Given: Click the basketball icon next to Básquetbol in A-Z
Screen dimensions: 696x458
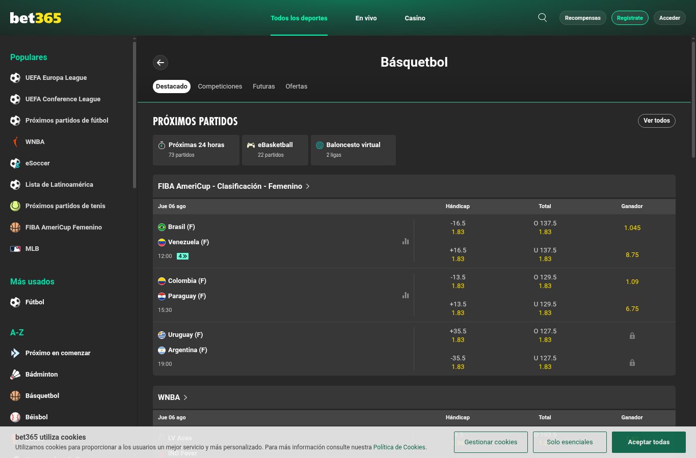Looking at the screenshot, I should click(x=15, y=396).
